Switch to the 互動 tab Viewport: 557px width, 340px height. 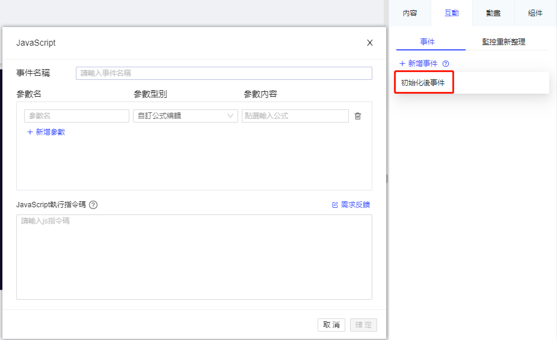452,13
